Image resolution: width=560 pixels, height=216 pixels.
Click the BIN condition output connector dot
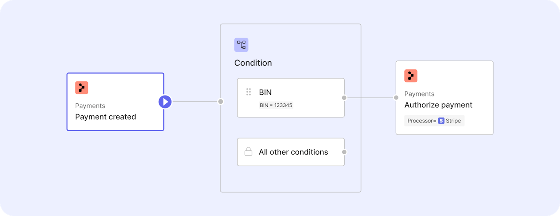pos(344,98)
